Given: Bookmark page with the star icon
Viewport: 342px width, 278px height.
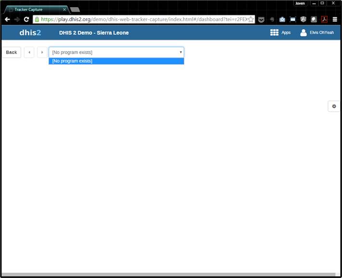Looking at the screenshot, I should [251, 19].
